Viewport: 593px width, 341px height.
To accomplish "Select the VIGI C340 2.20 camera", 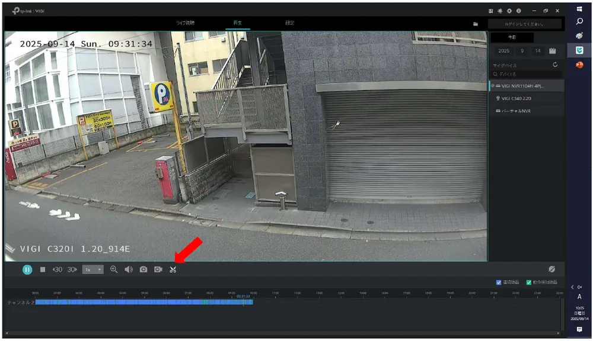I will [527, 98].
